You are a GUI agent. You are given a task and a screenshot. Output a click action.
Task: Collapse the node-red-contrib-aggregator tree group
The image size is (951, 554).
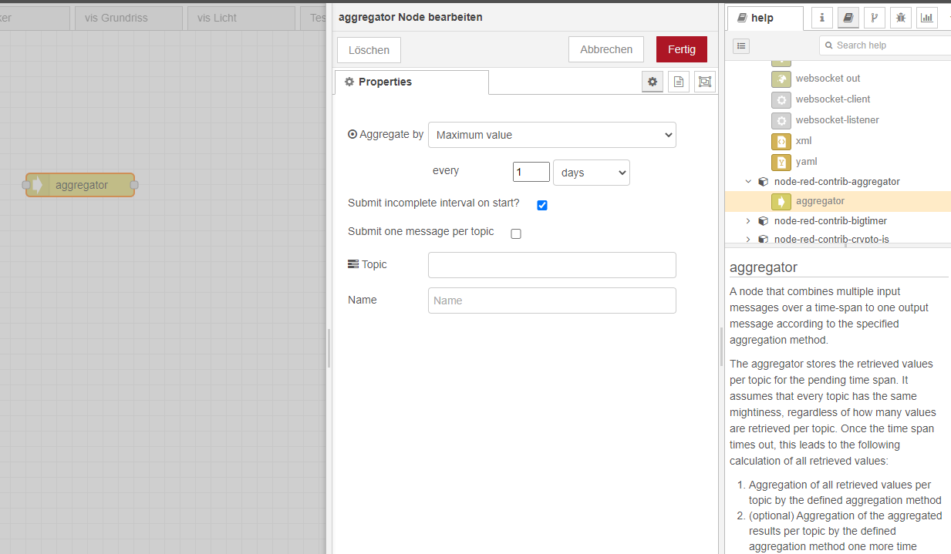[x=748, y=182]
